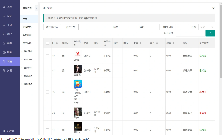Image resolution: width=222 pixels, height=140 pixels.
Task: Click Tiger's avatar image
Action: [78, 112]
